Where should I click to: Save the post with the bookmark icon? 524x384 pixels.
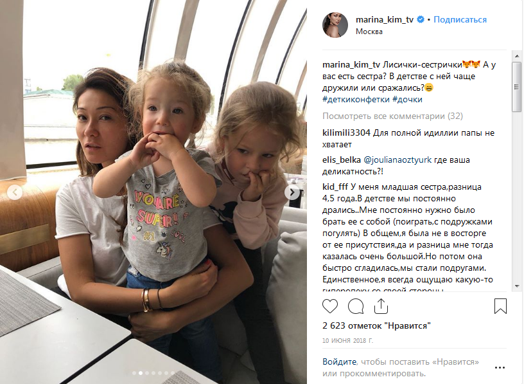pos(500,306)
